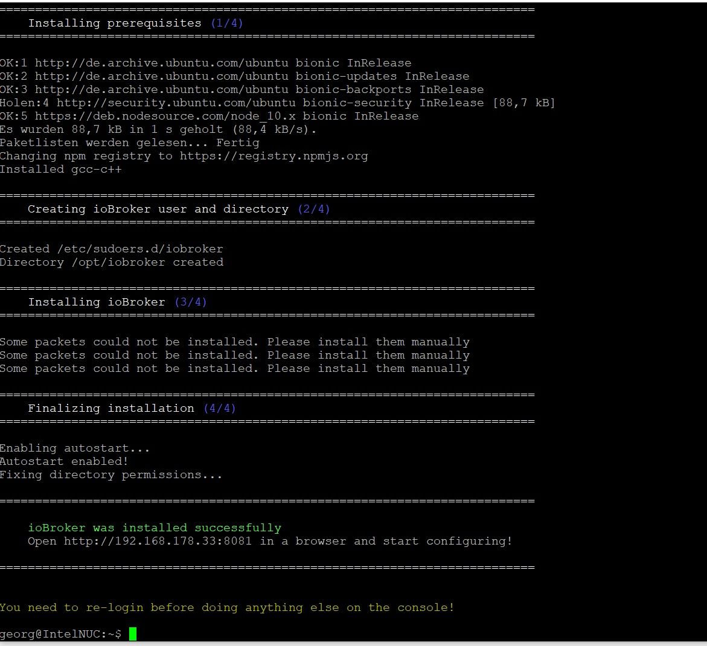Click the (1/4) step counter

(x=227, y=24)
